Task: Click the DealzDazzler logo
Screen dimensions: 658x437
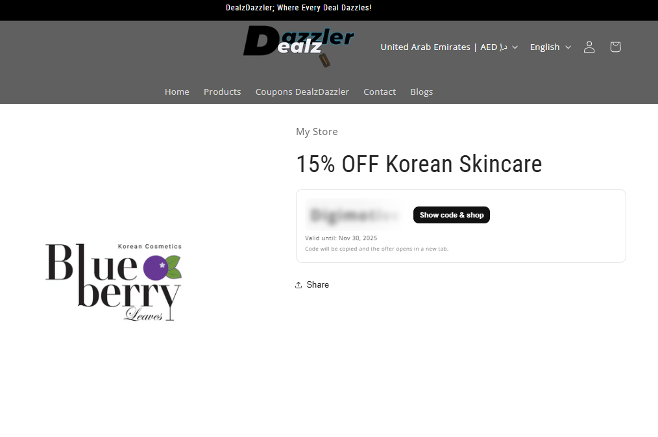Action: coord(299,46)
